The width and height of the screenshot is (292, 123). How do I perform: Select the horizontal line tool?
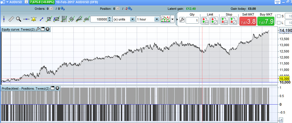pos(26,19)
